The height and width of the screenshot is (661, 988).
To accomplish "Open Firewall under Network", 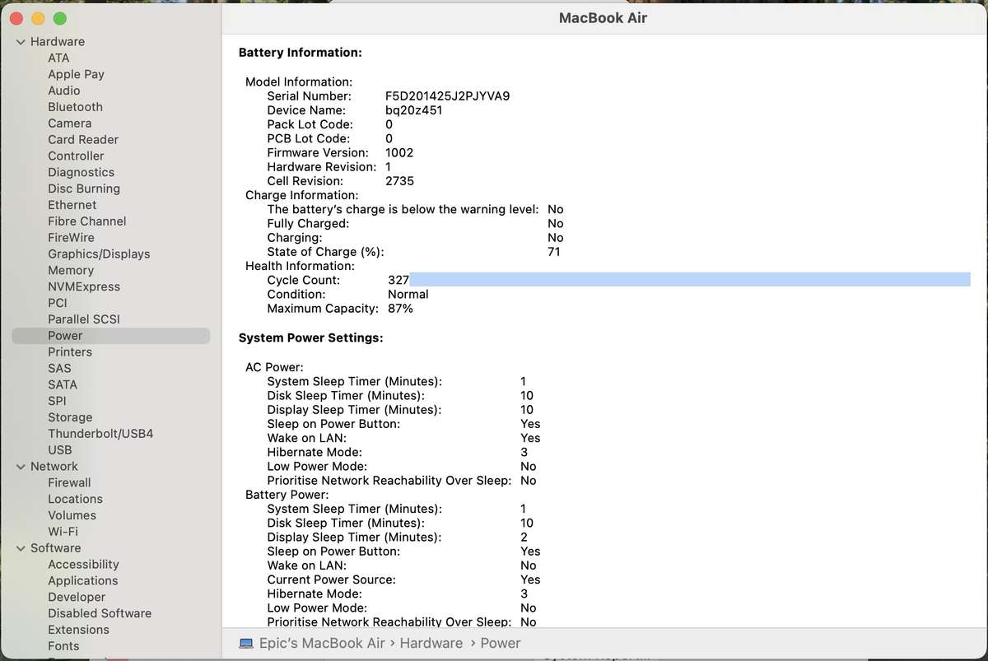I will click(69, 483).
